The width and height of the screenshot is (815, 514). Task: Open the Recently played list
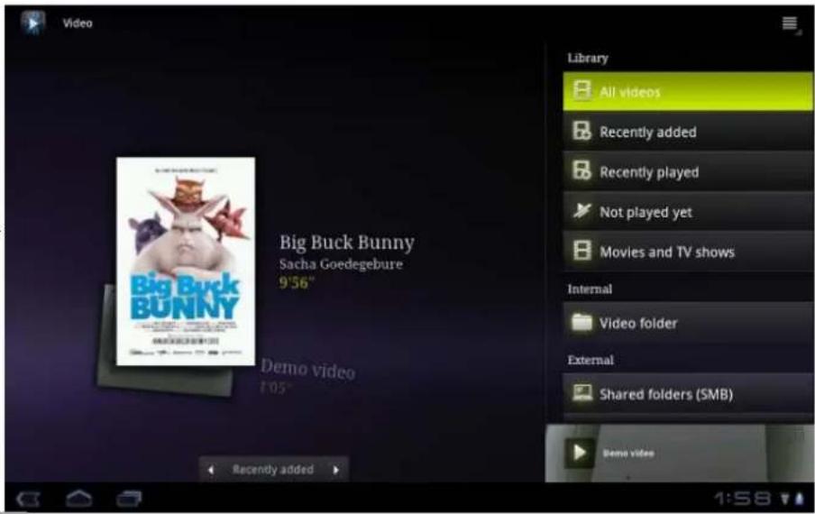(x=688, y=171)
